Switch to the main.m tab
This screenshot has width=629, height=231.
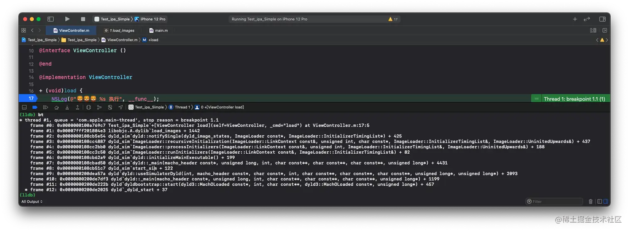tap(158, 30)
